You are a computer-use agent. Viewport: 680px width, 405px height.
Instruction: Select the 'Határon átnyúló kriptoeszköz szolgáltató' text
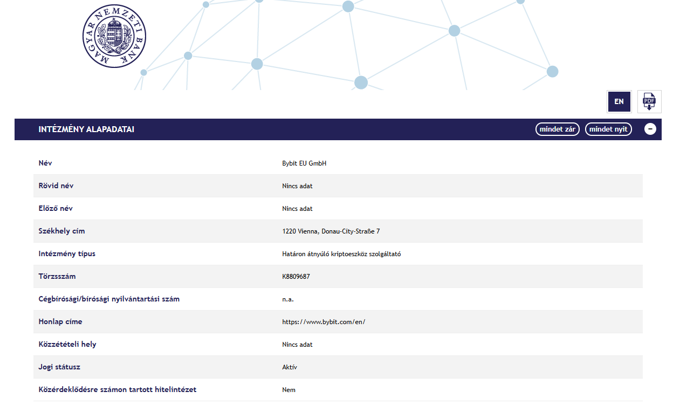341,254
